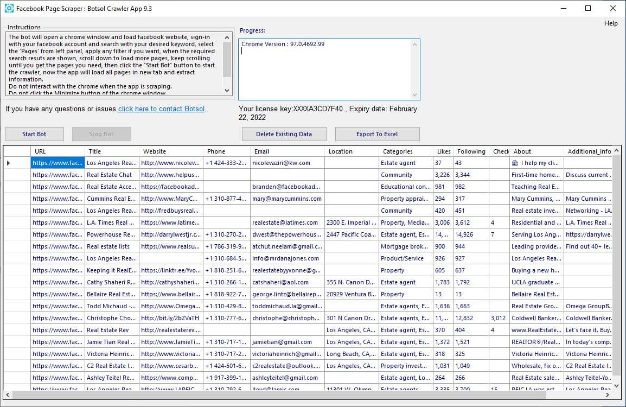
Task: Sort by the Additional_info column header
Action: 587,151
